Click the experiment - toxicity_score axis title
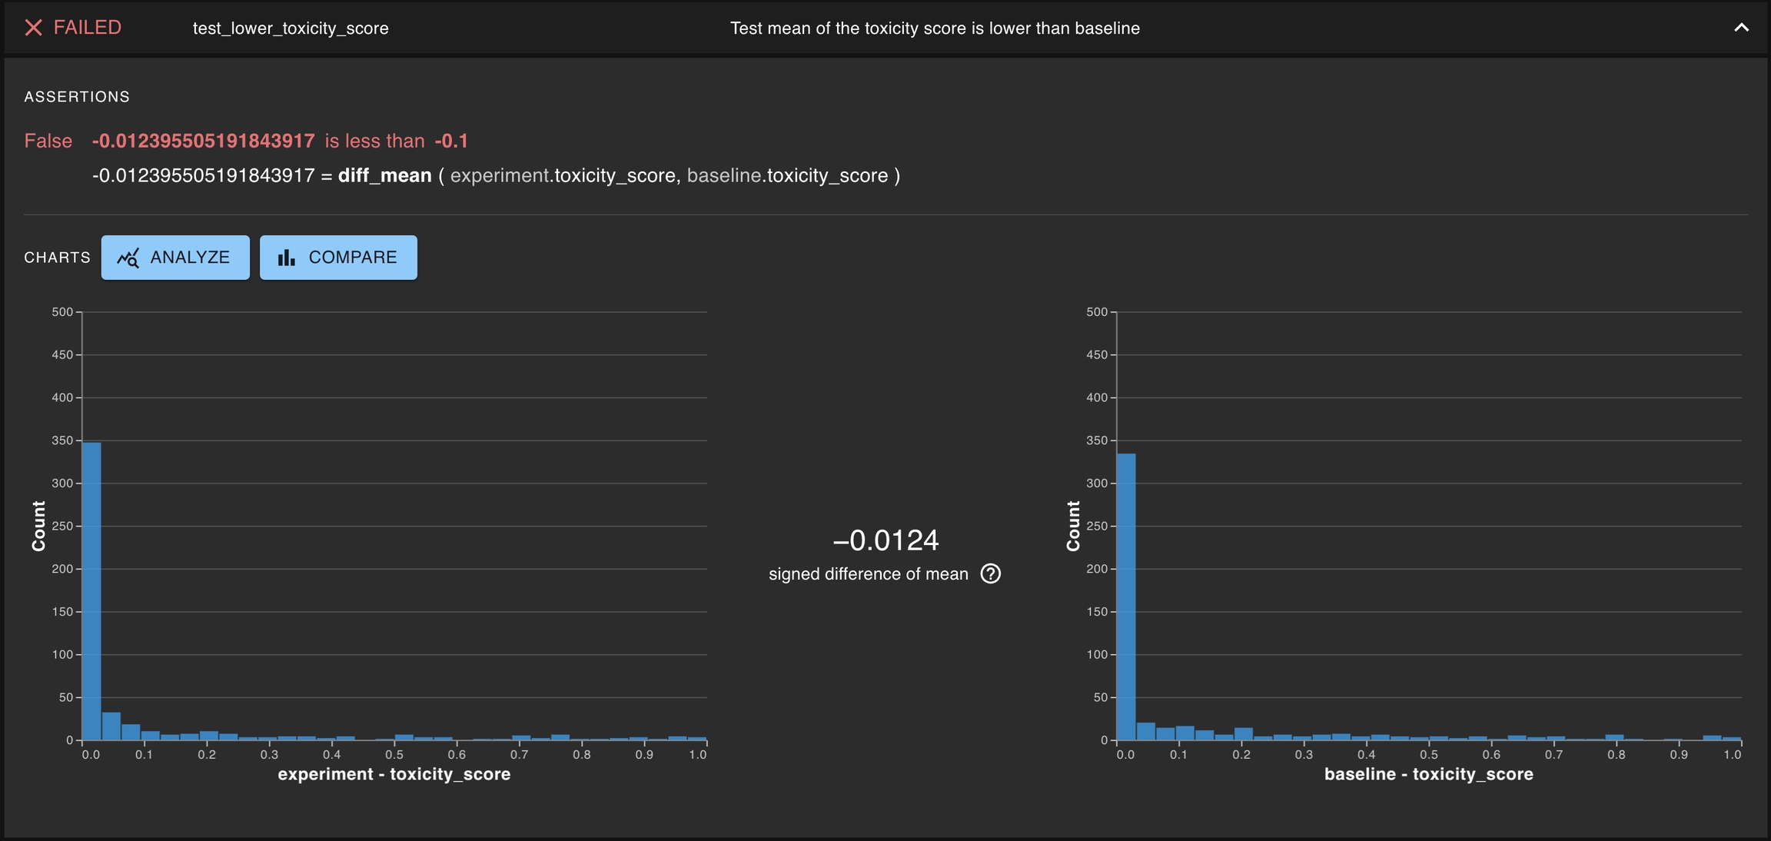This screenshot has width=1771, height=841. 394,774
